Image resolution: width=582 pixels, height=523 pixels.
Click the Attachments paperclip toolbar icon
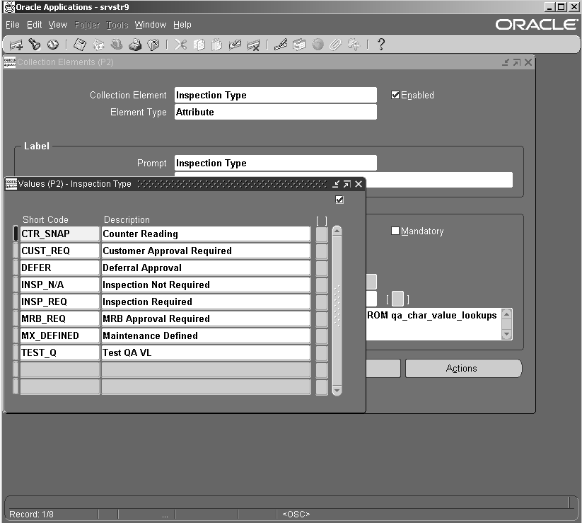[335, 45]
